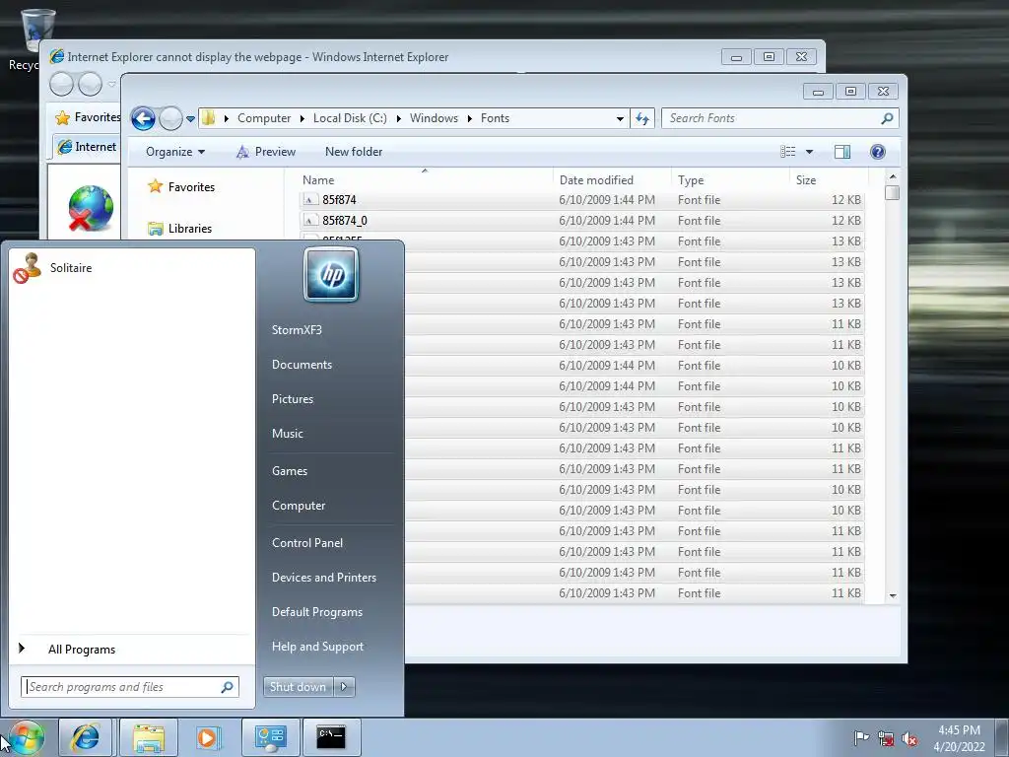Open Control Panel from Start menu
Image resolution: width=1009 pixels, height=757 pixels.
tap(307, 543)
